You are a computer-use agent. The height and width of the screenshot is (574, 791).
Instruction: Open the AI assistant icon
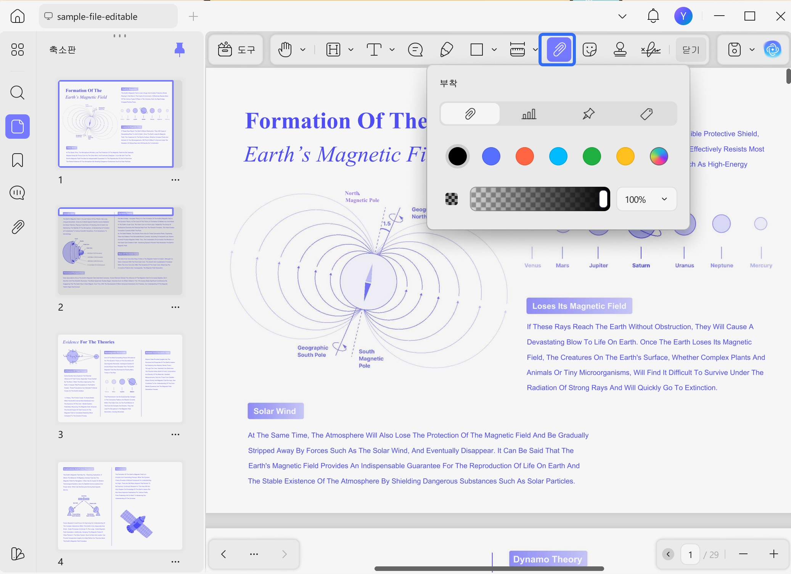point(772,50)
